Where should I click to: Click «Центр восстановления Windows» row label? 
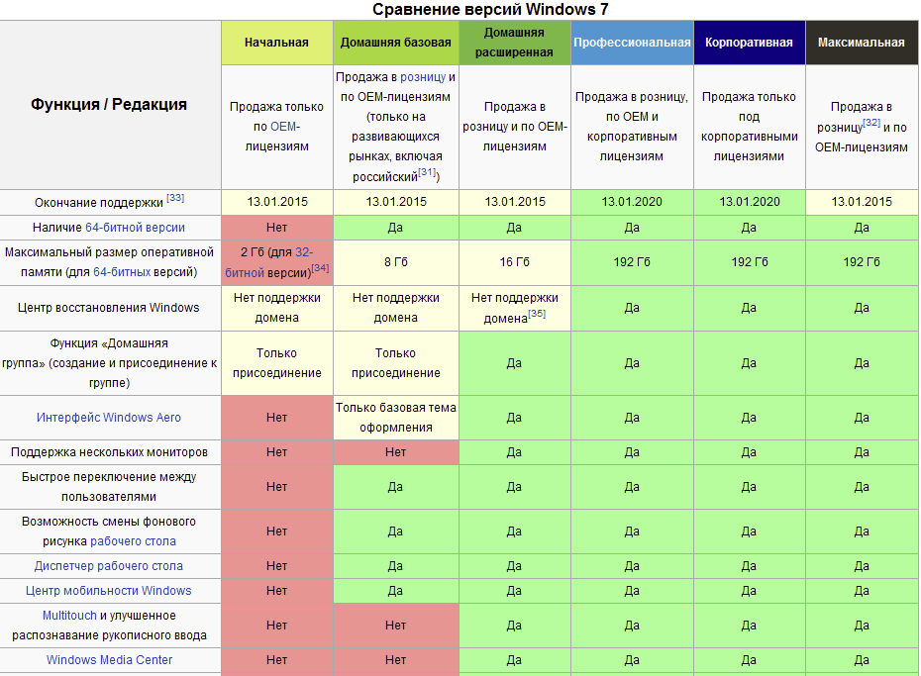tap(109, 308)
